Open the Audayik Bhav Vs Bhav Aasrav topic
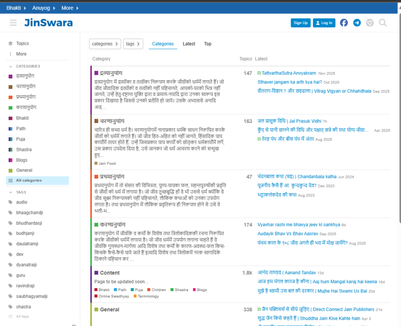This screenshot has height=326, width=401. pos(288,234)
